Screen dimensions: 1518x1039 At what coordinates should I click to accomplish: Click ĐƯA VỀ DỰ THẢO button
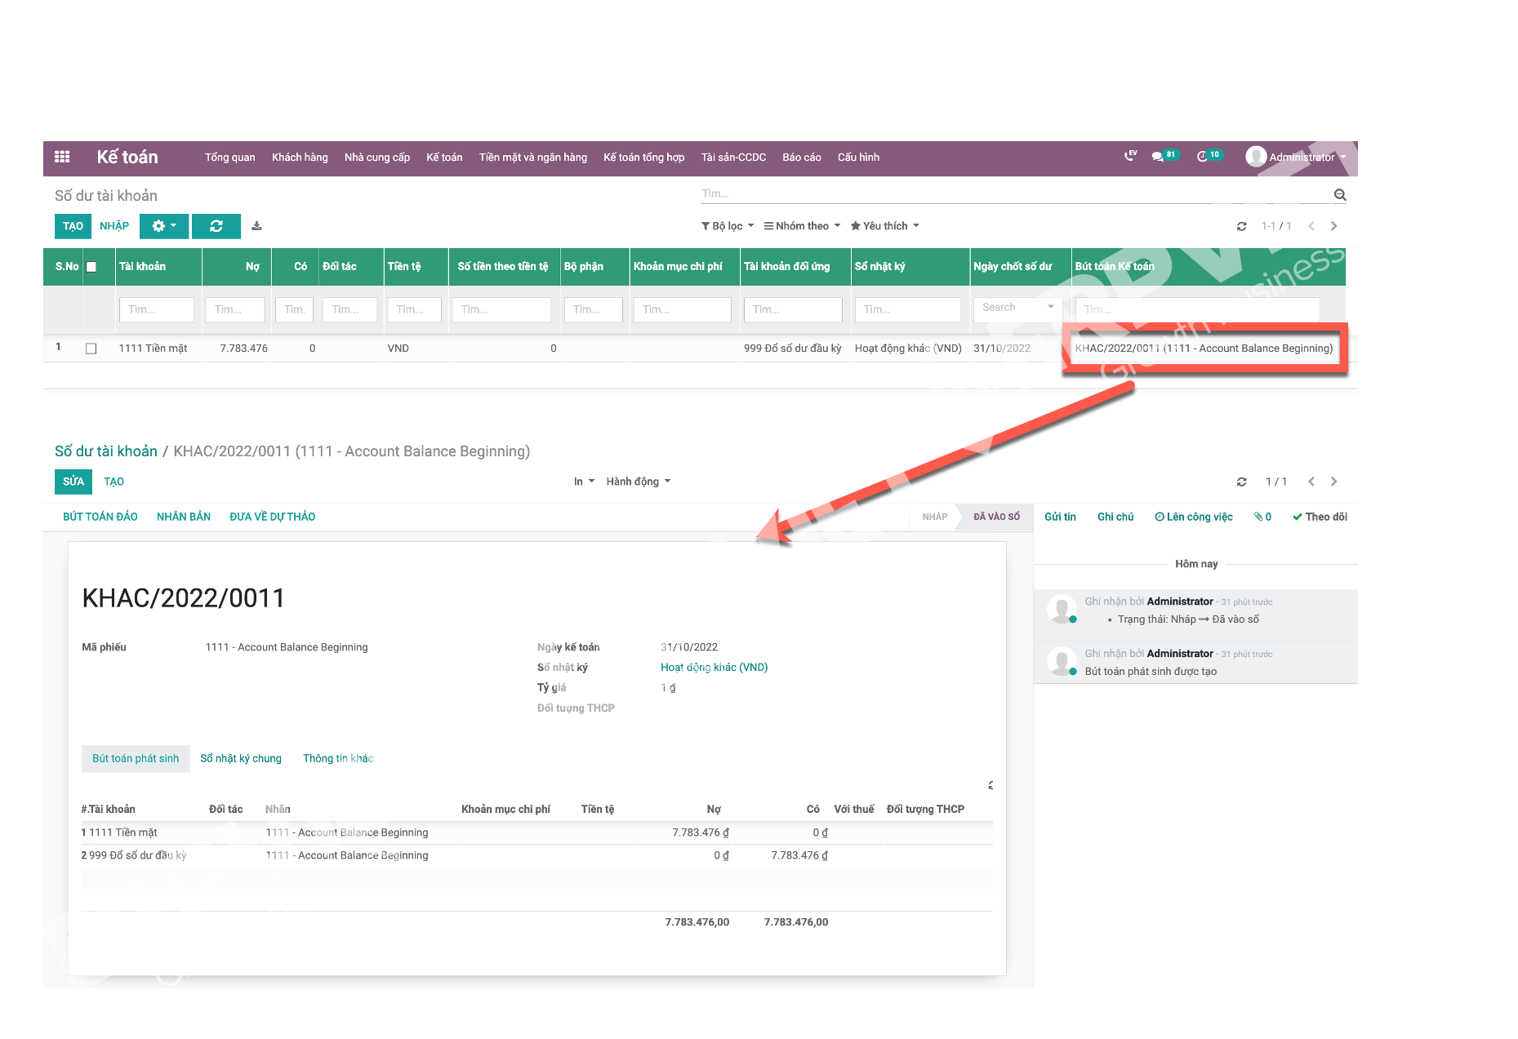pyautogui.click(x=273, y=517)
